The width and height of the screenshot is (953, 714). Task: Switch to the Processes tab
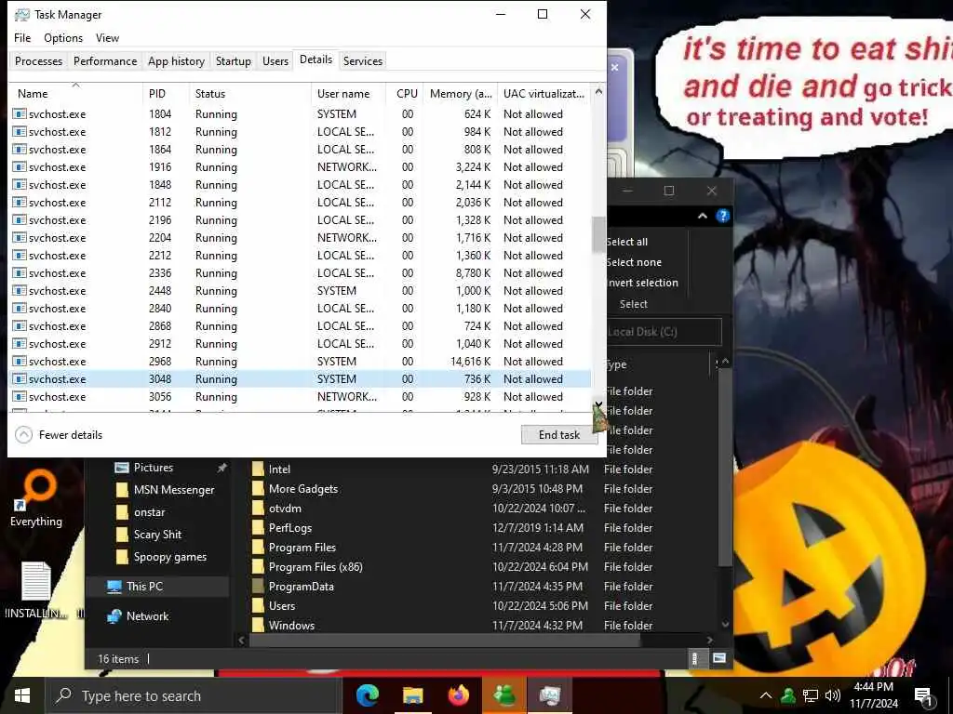coord(38,60)
